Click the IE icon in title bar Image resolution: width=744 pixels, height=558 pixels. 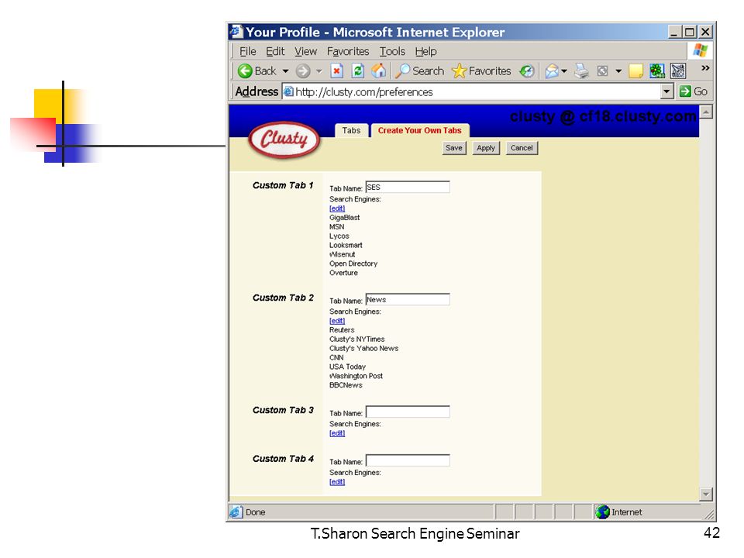236,32
